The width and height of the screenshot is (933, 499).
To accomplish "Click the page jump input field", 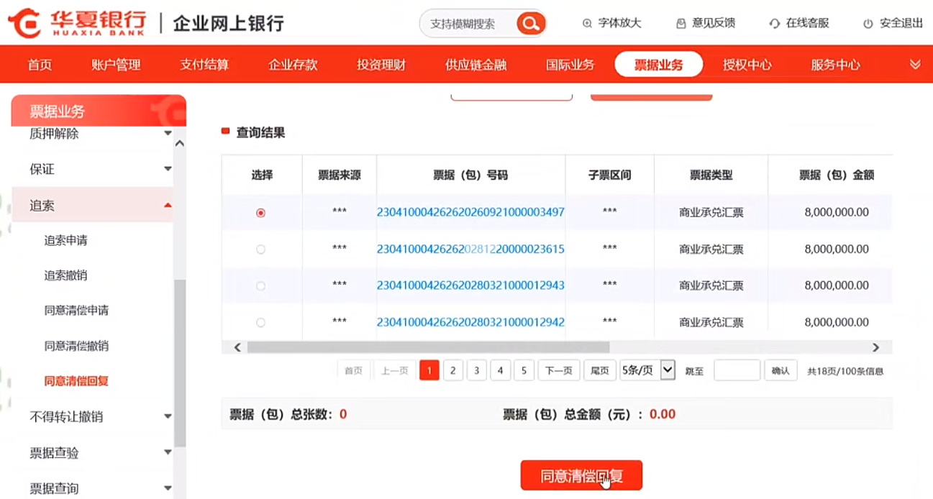I will click(737, 370).
